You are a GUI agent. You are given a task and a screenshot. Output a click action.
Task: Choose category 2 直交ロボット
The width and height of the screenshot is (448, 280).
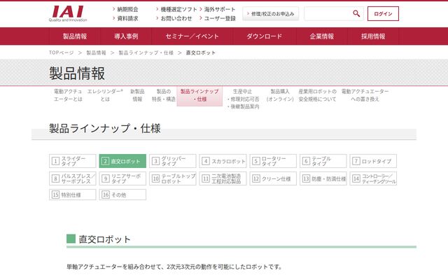pyautogui.click(x=122, y=161)
